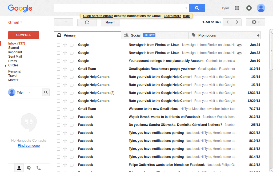Star the Felipe Gutierritos Facebook email
Screen dimensions: 273x172
pyautogui.click(x=65, y=165)
